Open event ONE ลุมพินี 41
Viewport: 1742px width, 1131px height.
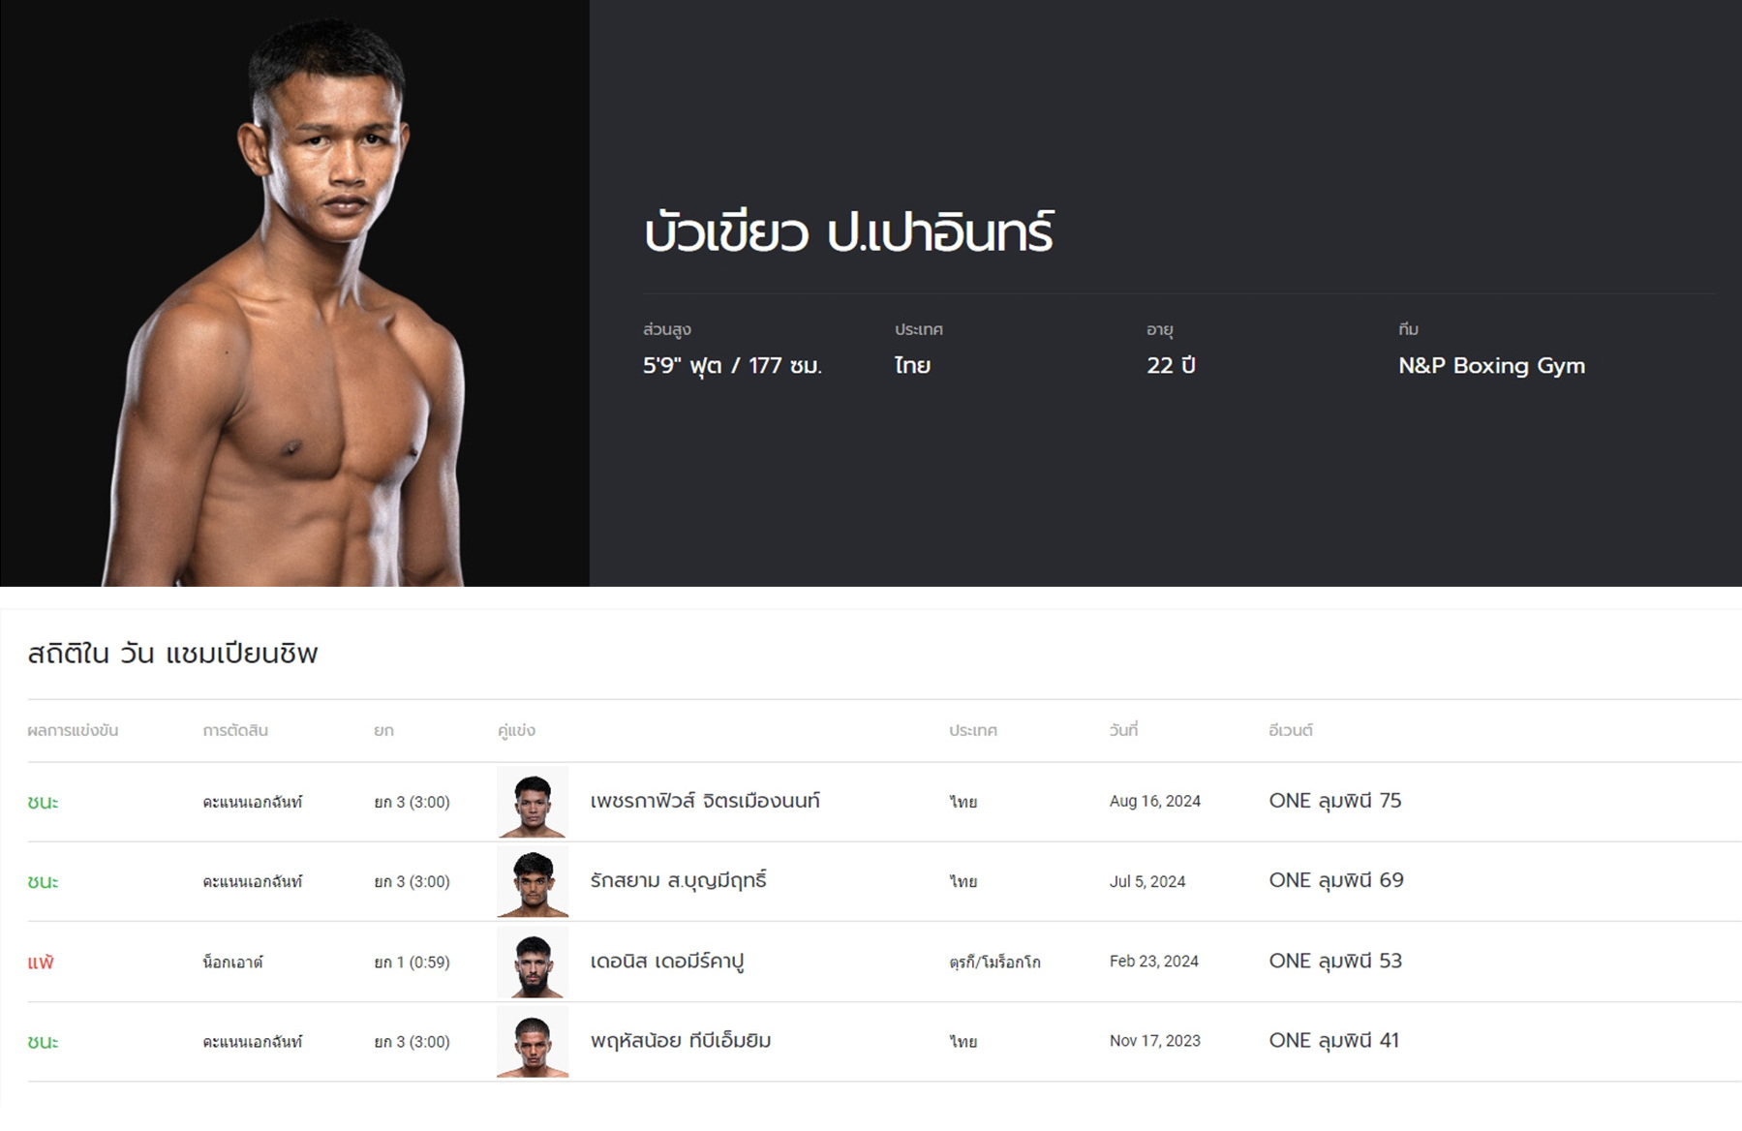[x=1334, y=1041]
